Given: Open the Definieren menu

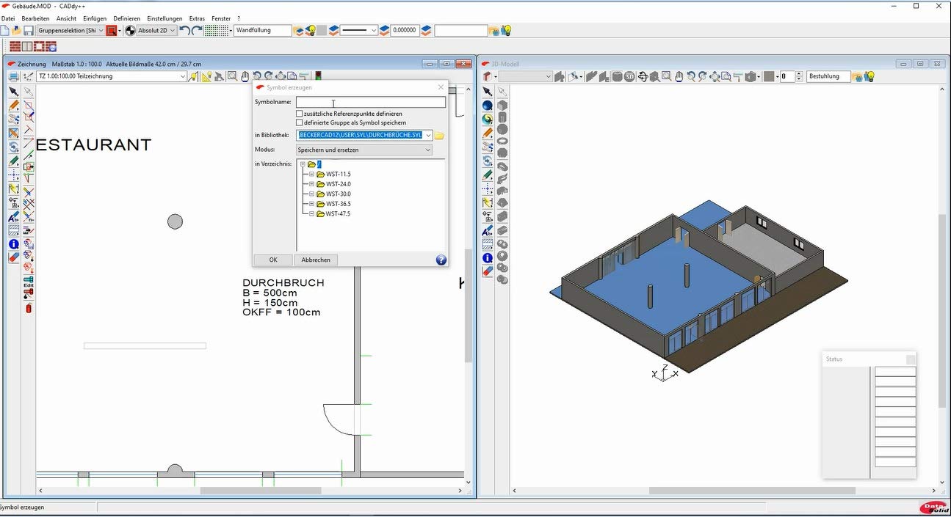Looking at the screenshot, I should [x=126, y=18].
